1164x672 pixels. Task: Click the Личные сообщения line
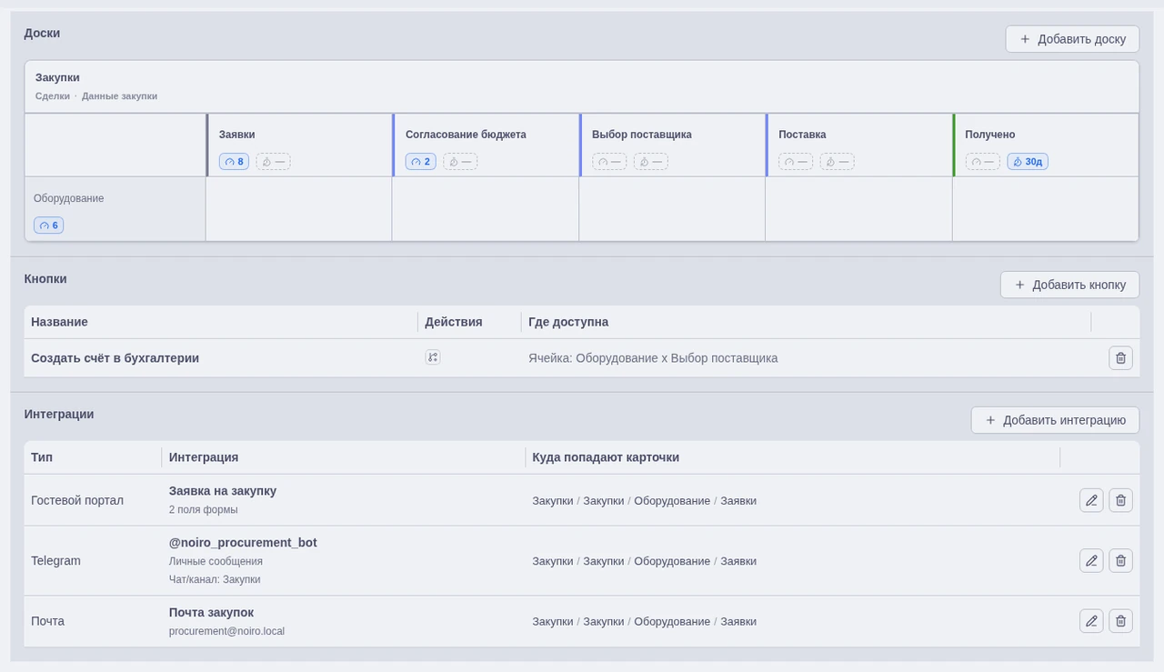[x=216, y=562]
